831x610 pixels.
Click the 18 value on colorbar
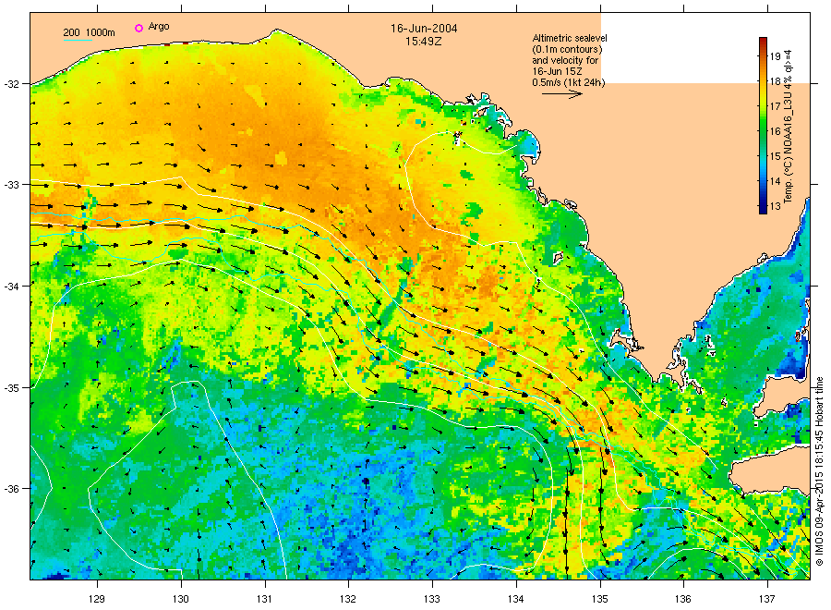pos(775,81)
